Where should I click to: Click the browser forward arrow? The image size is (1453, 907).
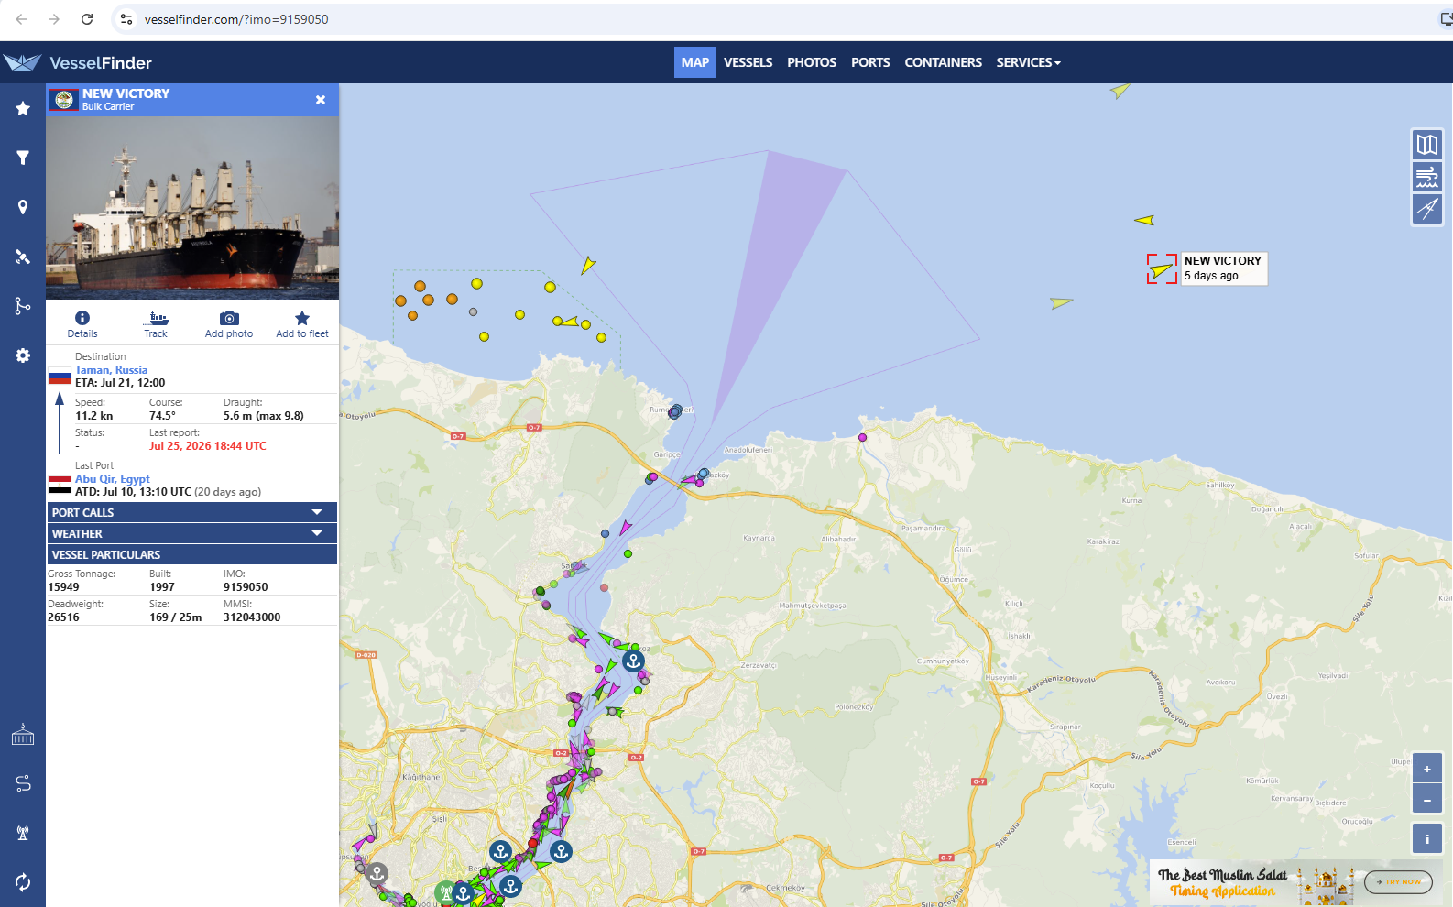click(54, 19)
